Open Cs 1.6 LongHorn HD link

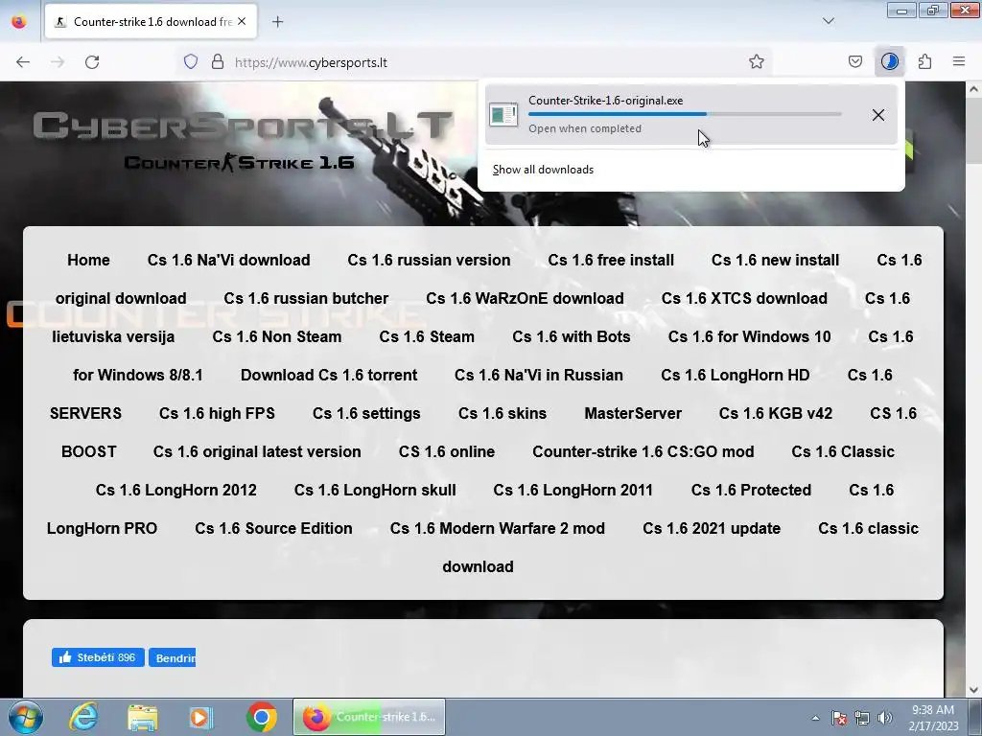(x=736, y=375)
